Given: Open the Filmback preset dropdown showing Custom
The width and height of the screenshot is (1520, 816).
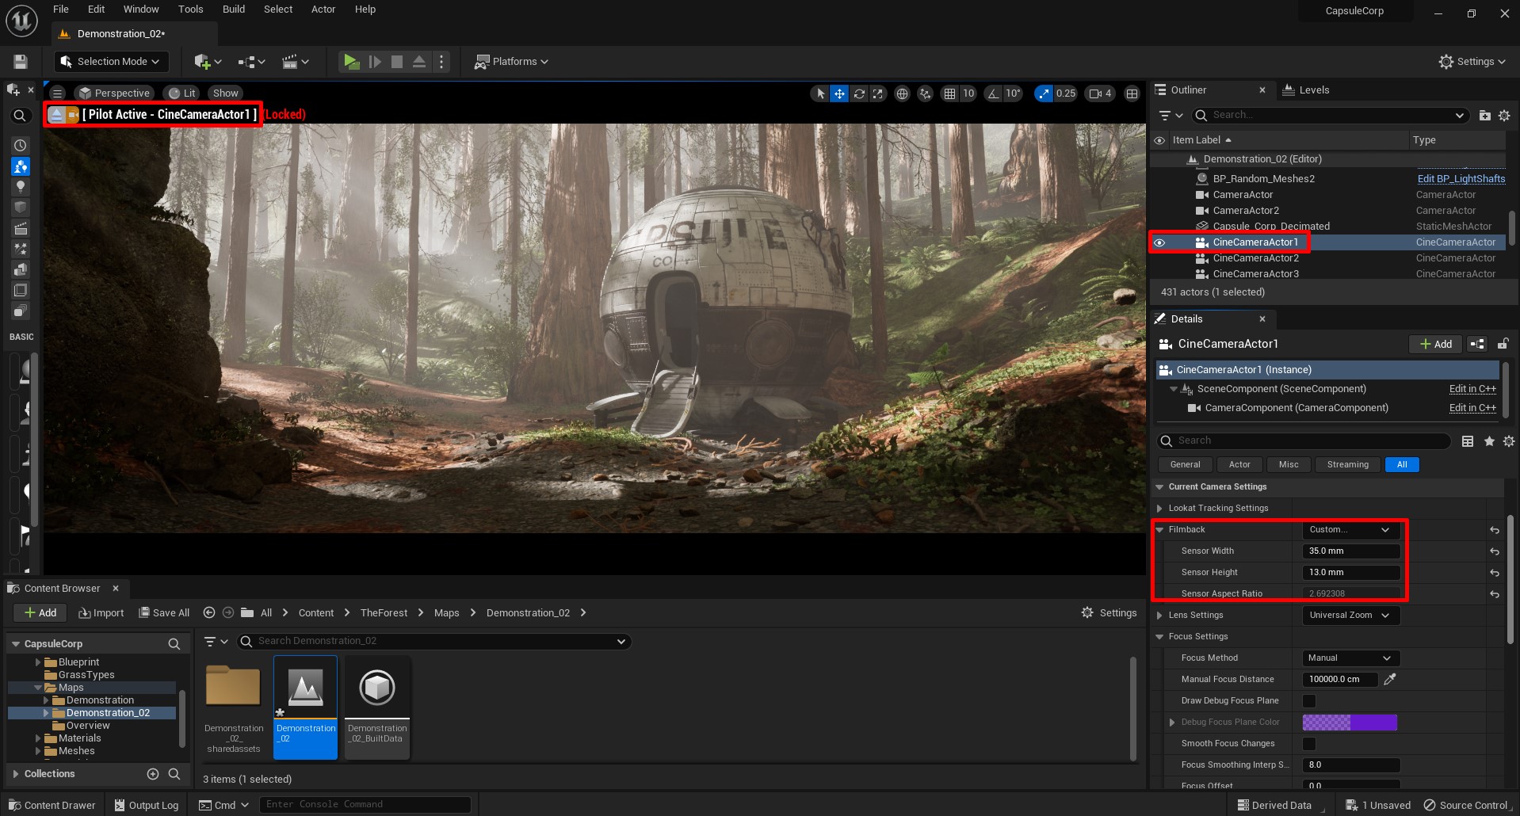Looking at the screenshot, I should (1350, 529).
